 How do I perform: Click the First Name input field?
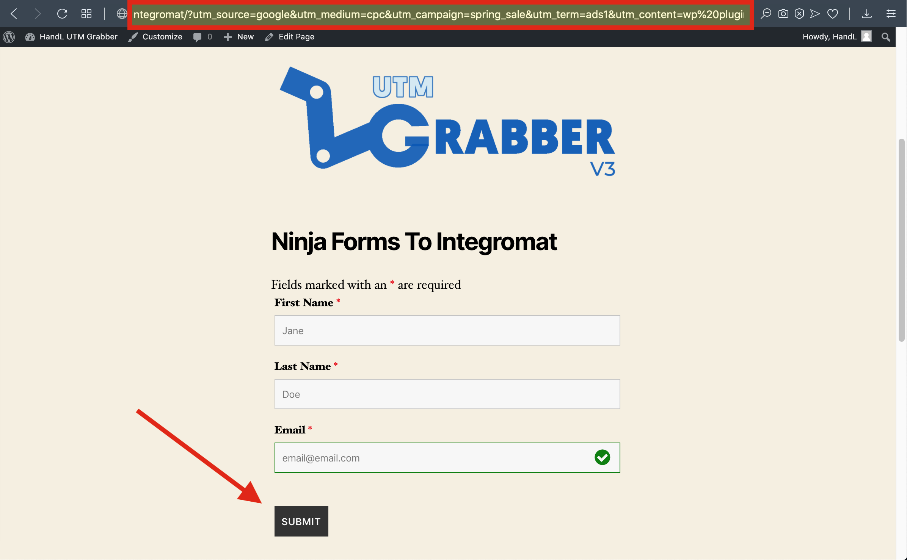point(447,330)
